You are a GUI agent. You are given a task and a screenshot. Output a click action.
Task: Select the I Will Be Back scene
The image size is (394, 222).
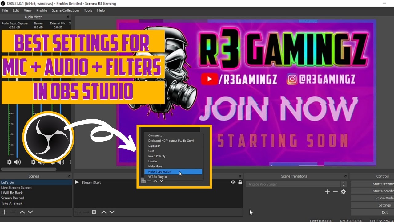[x=36, y=193]
